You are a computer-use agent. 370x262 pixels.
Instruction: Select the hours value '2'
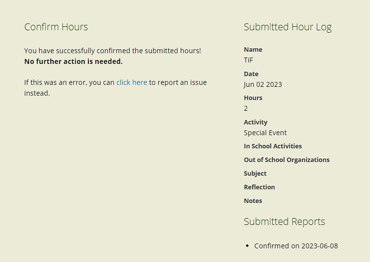(246, 108)
